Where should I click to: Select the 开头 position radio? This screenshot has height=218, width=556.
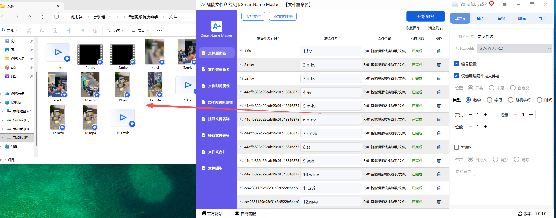pyautogui.click(x=470, y=88)
